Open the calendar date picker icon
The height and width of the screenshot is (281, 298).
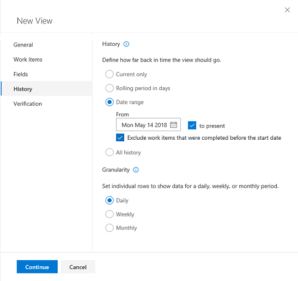(173, 125)
